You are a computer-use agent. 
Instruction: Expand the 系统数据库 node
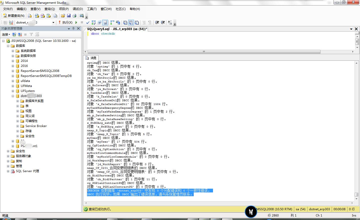click(13, 51)
